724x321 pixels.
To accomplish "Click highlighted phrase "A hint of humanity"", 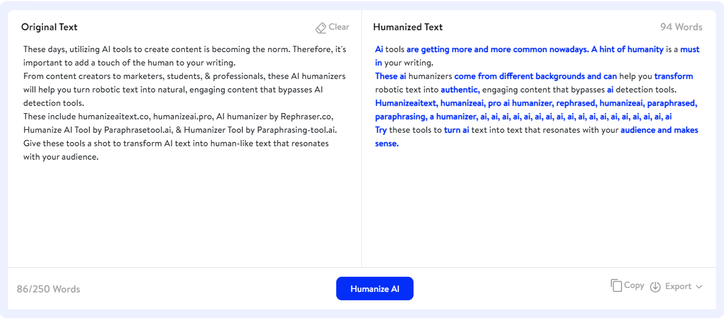I will (628, 49).
